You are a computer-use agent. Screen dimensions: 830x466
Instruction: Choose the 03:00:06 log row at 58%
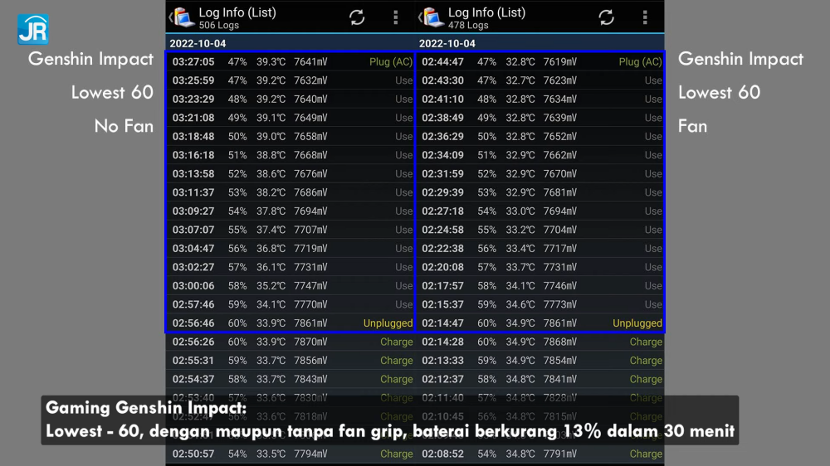point(290,286)
